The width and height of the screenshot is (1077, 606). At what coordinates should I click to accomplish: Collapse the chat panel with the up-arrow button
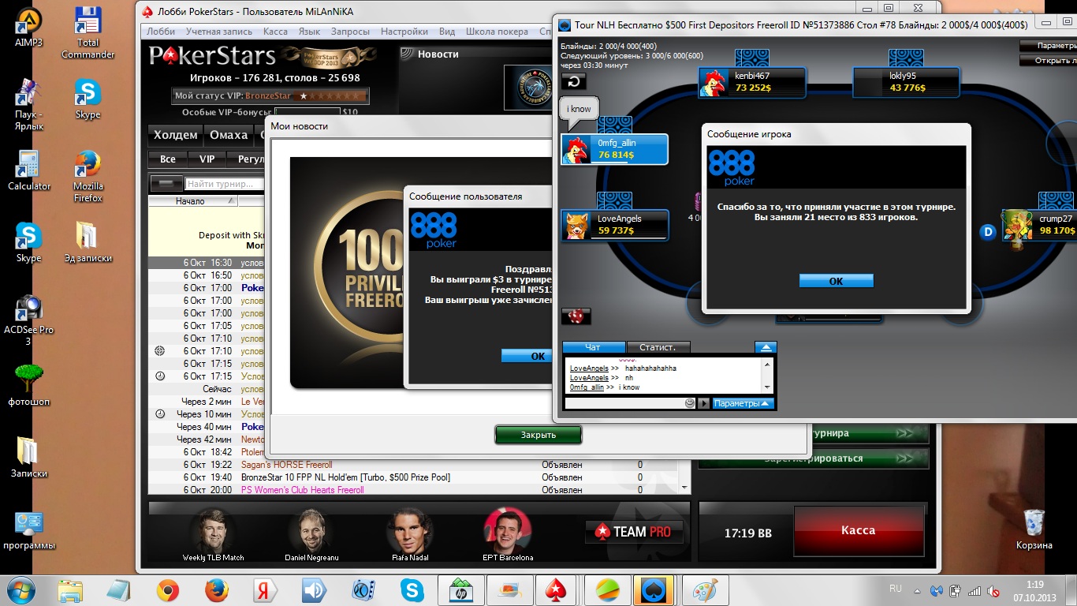click(766, 347)
